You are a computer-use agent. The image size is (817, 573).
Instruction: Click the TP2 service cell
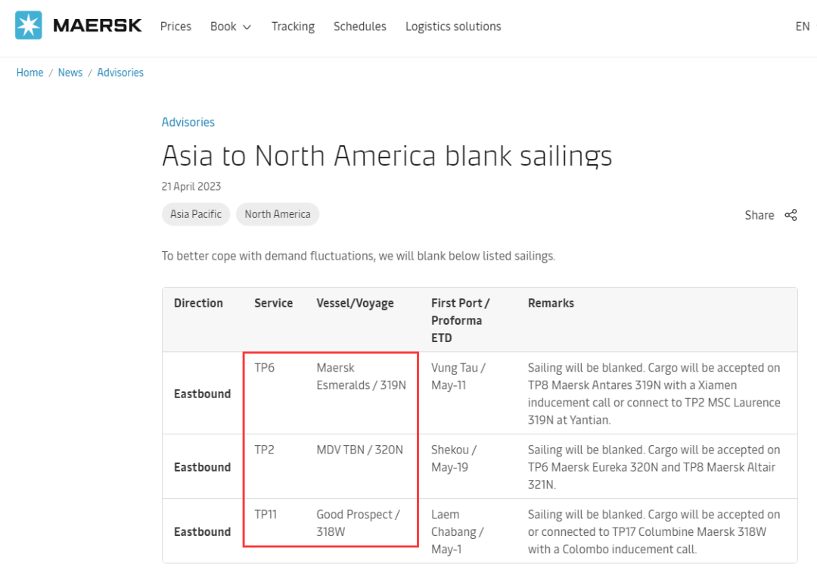tap(264, 450)
